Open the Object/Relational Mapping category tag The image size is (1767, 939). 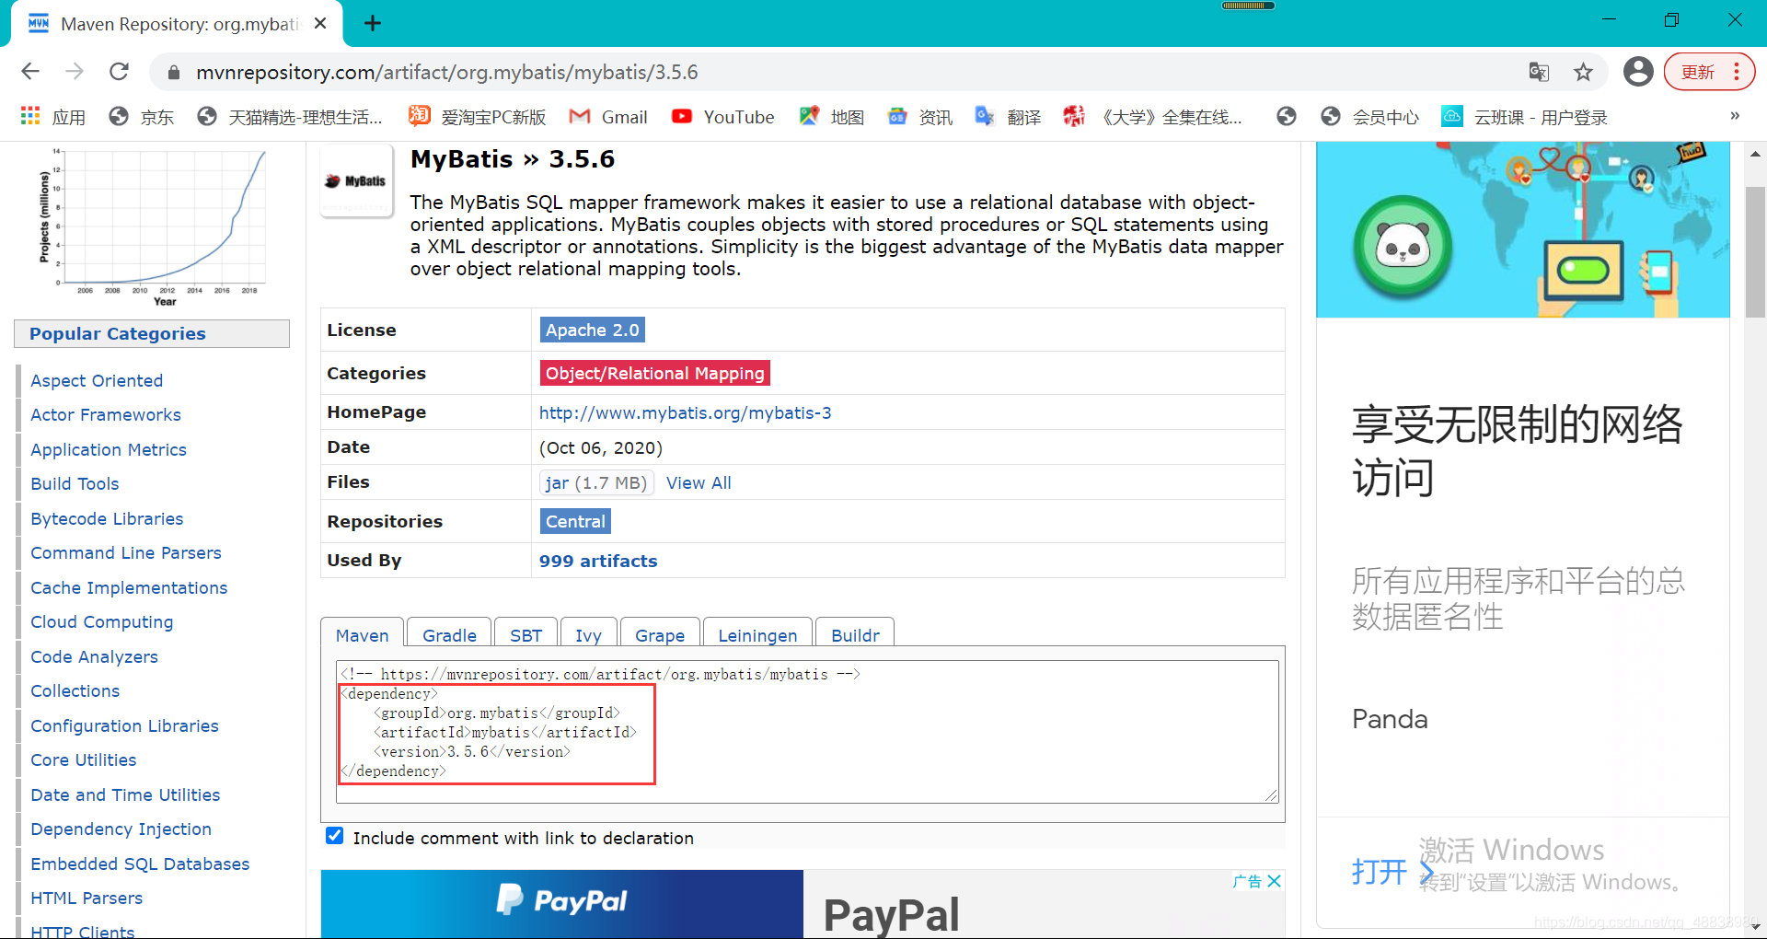coord(654,373)
